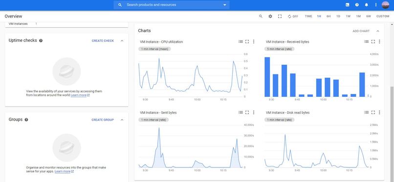
Task: Click CREATE GROUP button
Action: 103,120
